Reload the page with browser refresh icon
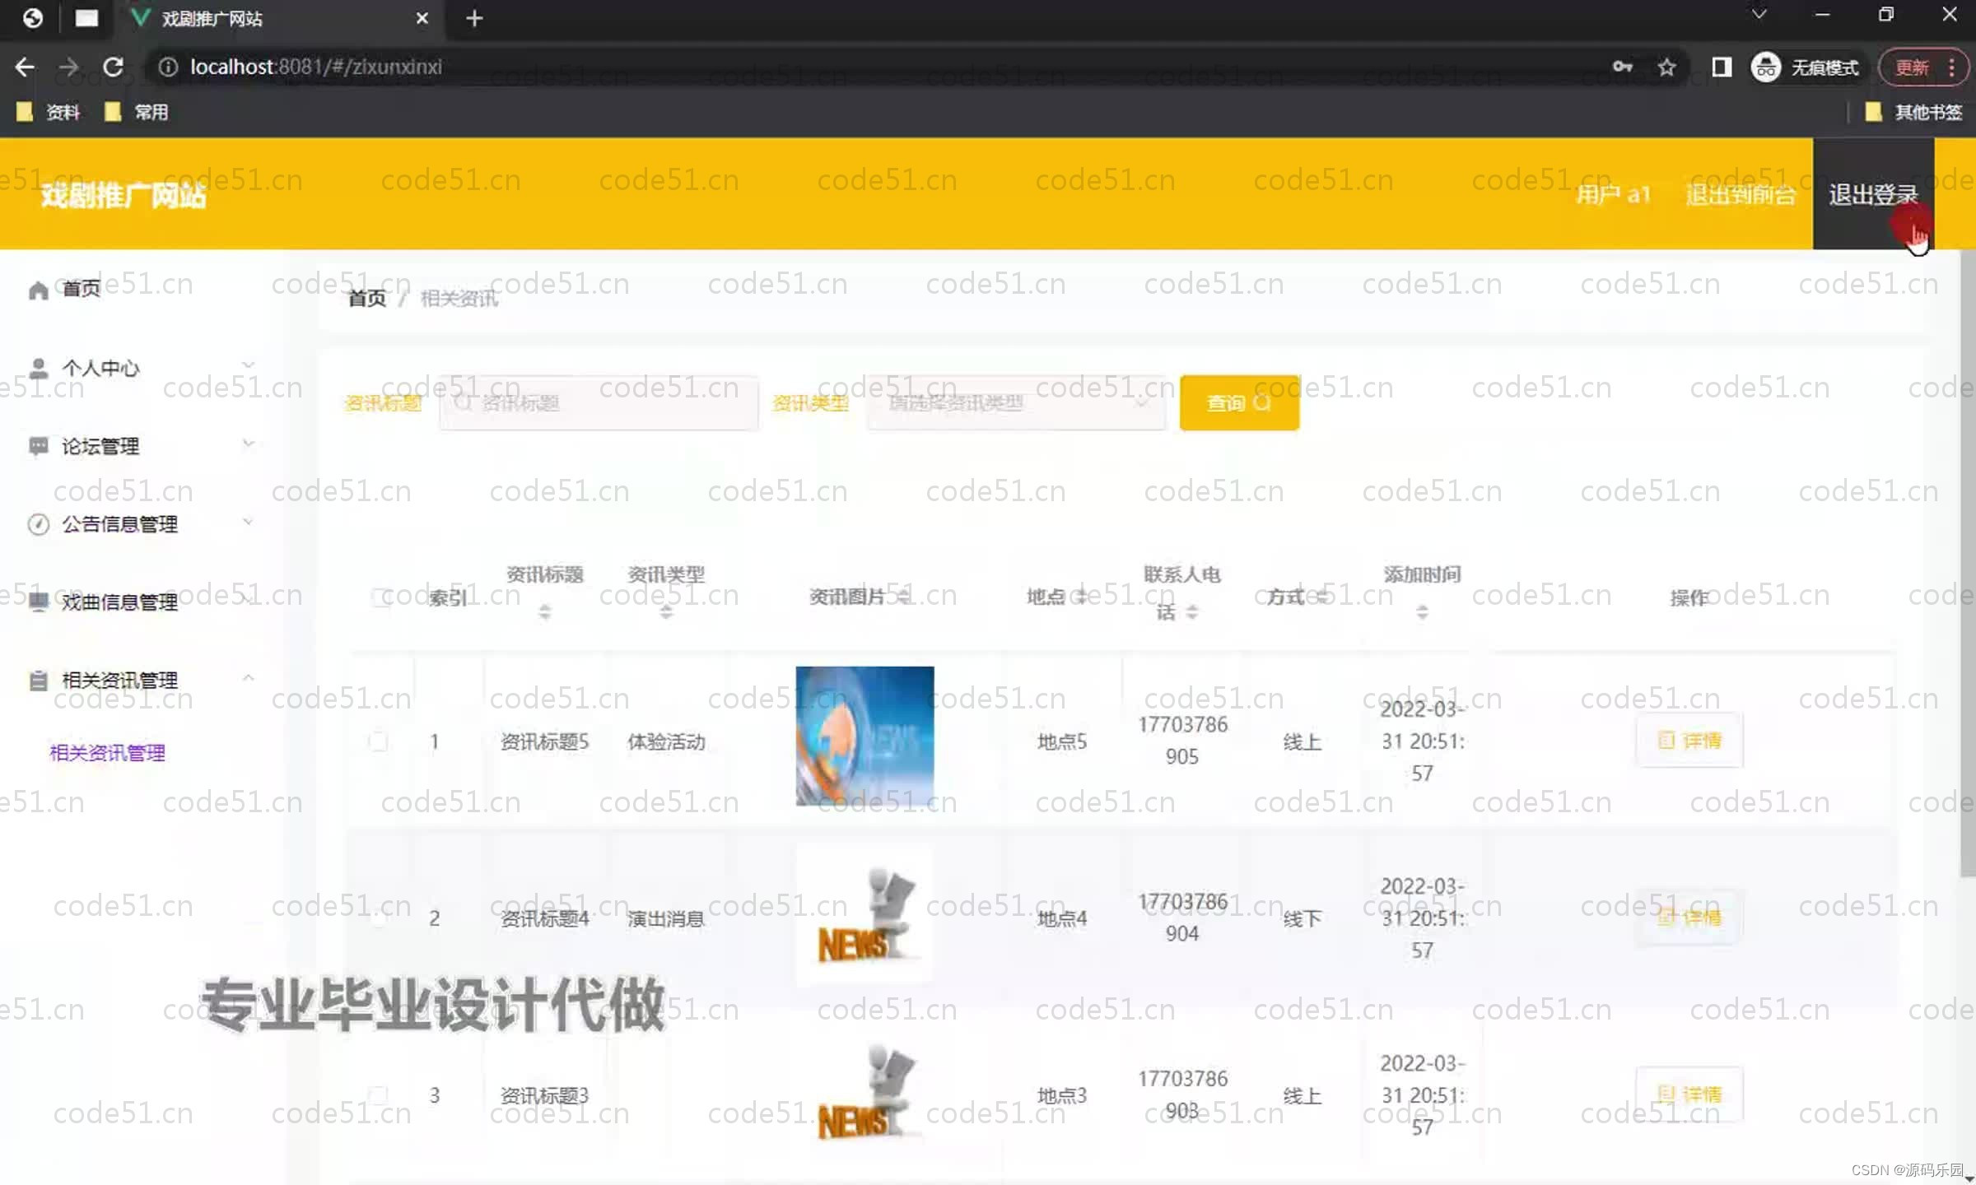This screenshot has width=1976, height=1185. 114,67
